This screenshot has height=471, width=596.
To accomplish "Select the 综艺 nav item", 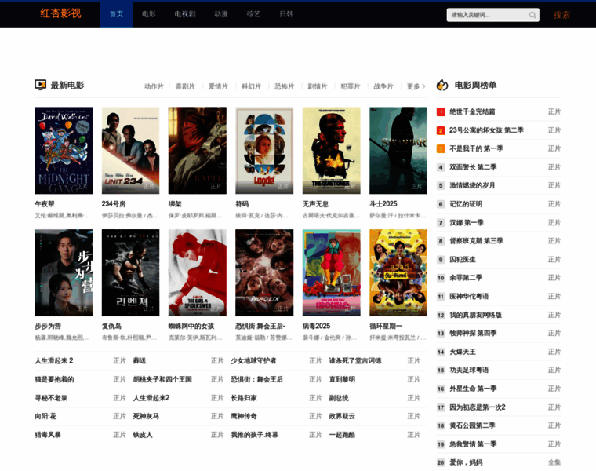I will [x=253, y=14].
